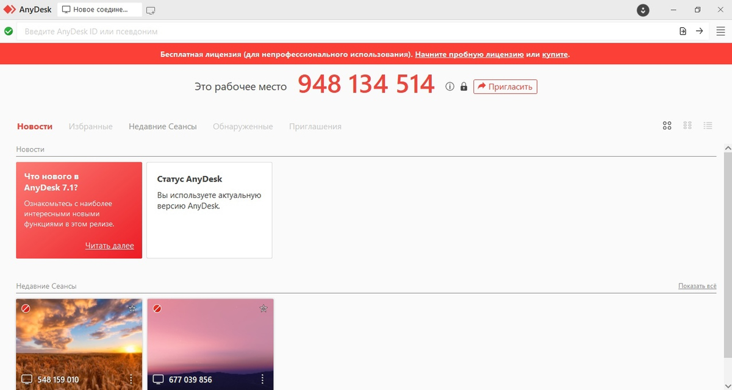This screenshot has height=390, width=732.
Task: Click the Что нового в AnyDesk 7.1 card
Action: pos(79,210)
